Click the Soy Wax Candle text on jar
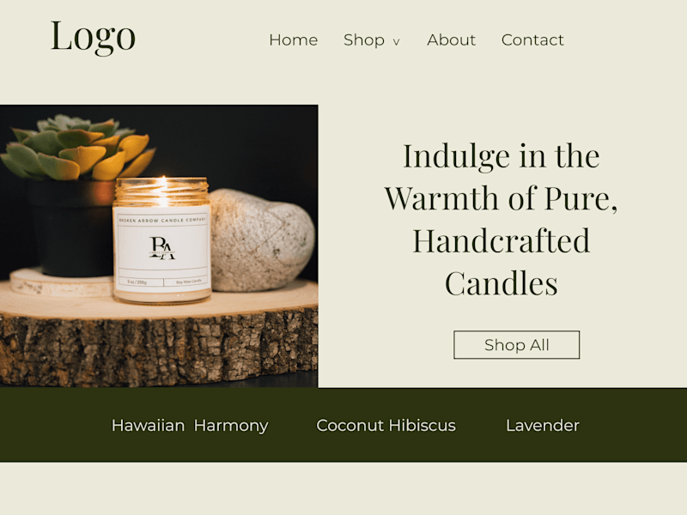The height and width of the screenshot is (515, 687). click(189, 282)
